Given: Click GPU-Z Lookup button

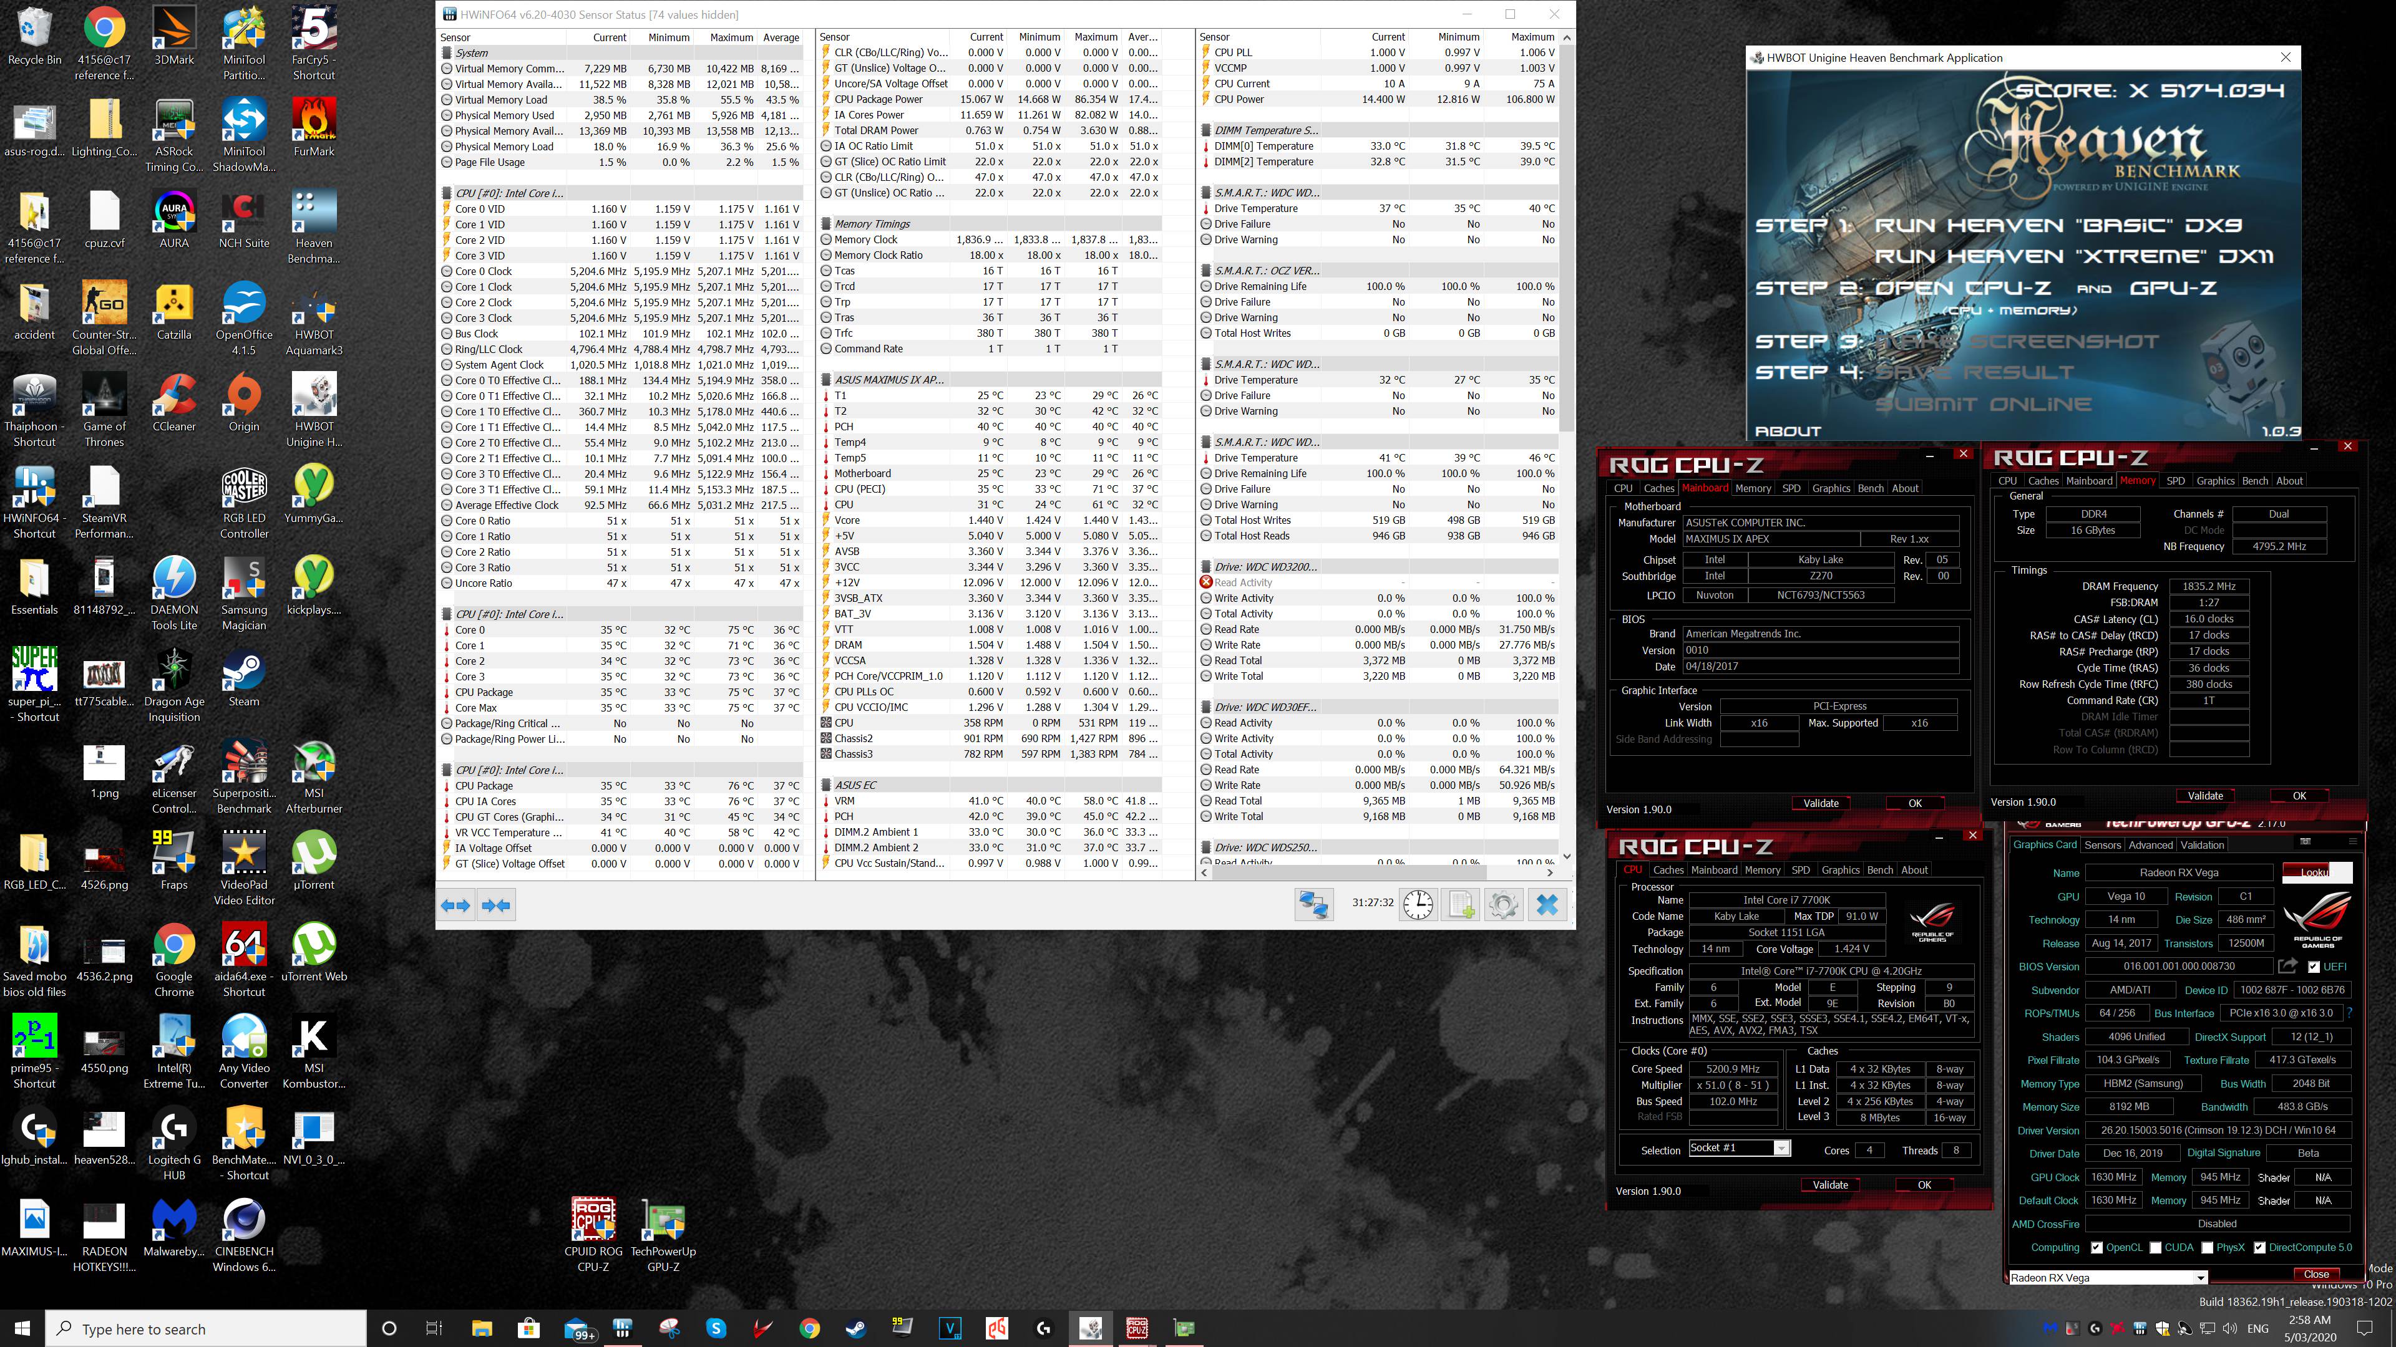Looking at the screenshot, I should (2317, 872).
